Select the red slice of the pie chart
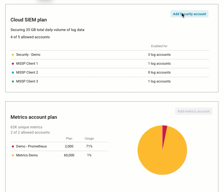The width and height of the screenshot is (224, 192). click(x=164, y=133)
